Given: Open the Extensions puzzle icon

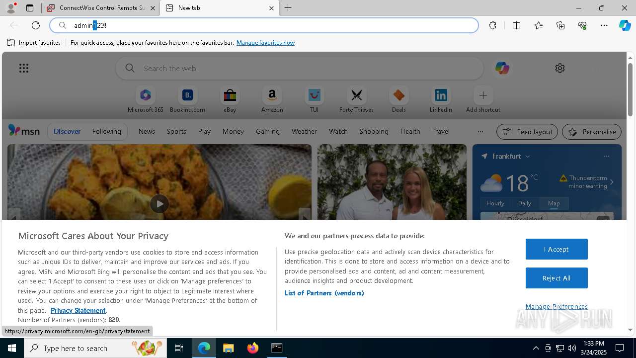Looking at the screenshot, I should pos(492,25).
